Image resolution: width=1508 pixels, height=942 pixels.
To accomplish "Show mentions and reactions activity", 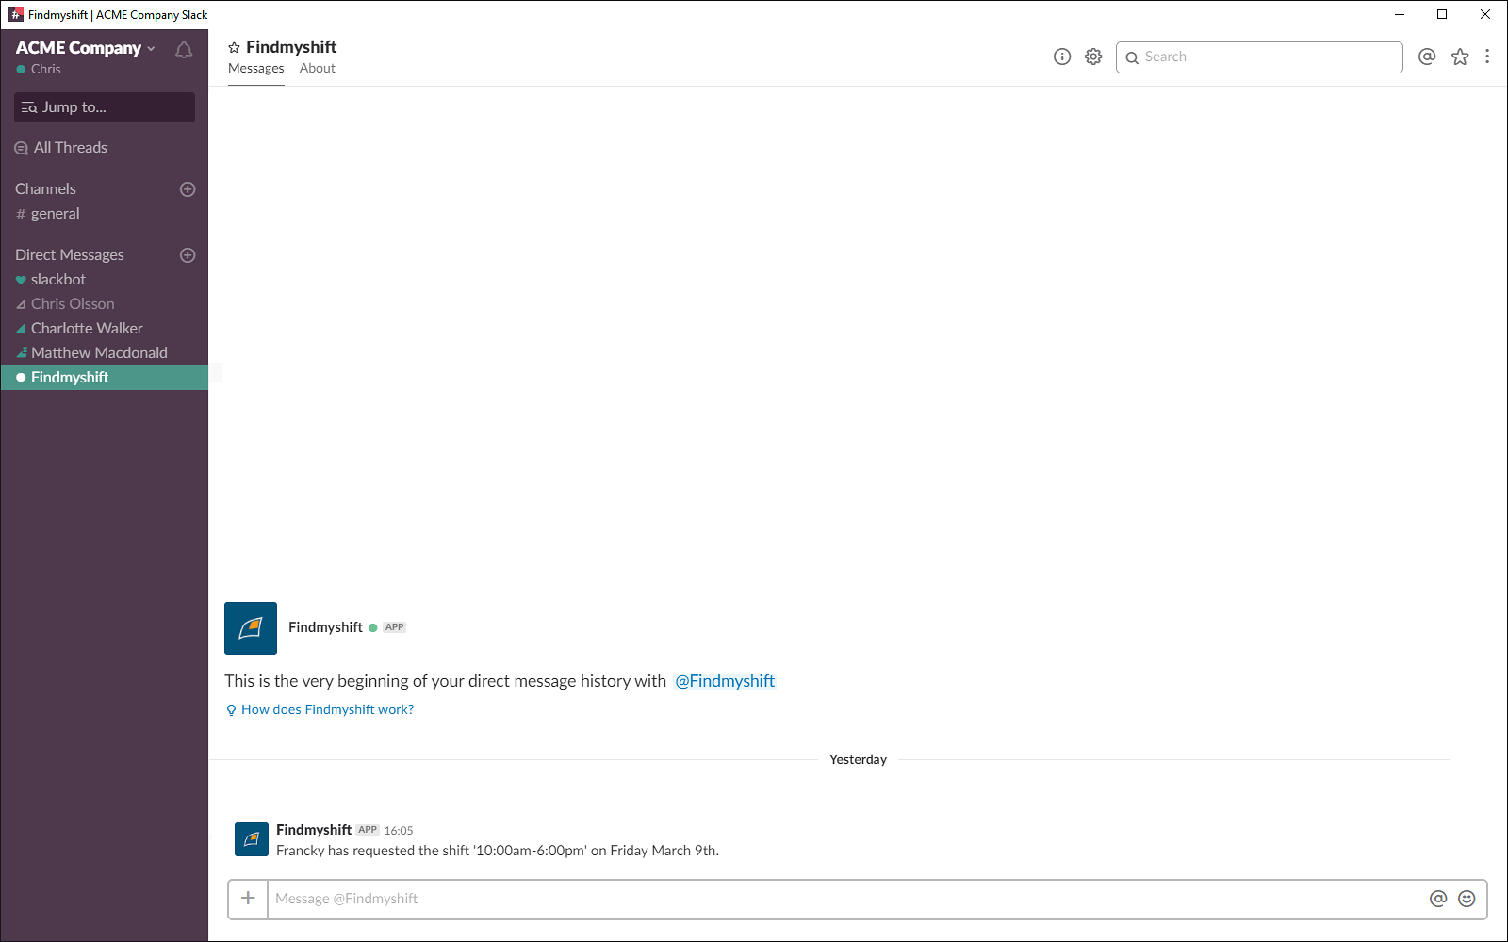I will point(1427,57).
